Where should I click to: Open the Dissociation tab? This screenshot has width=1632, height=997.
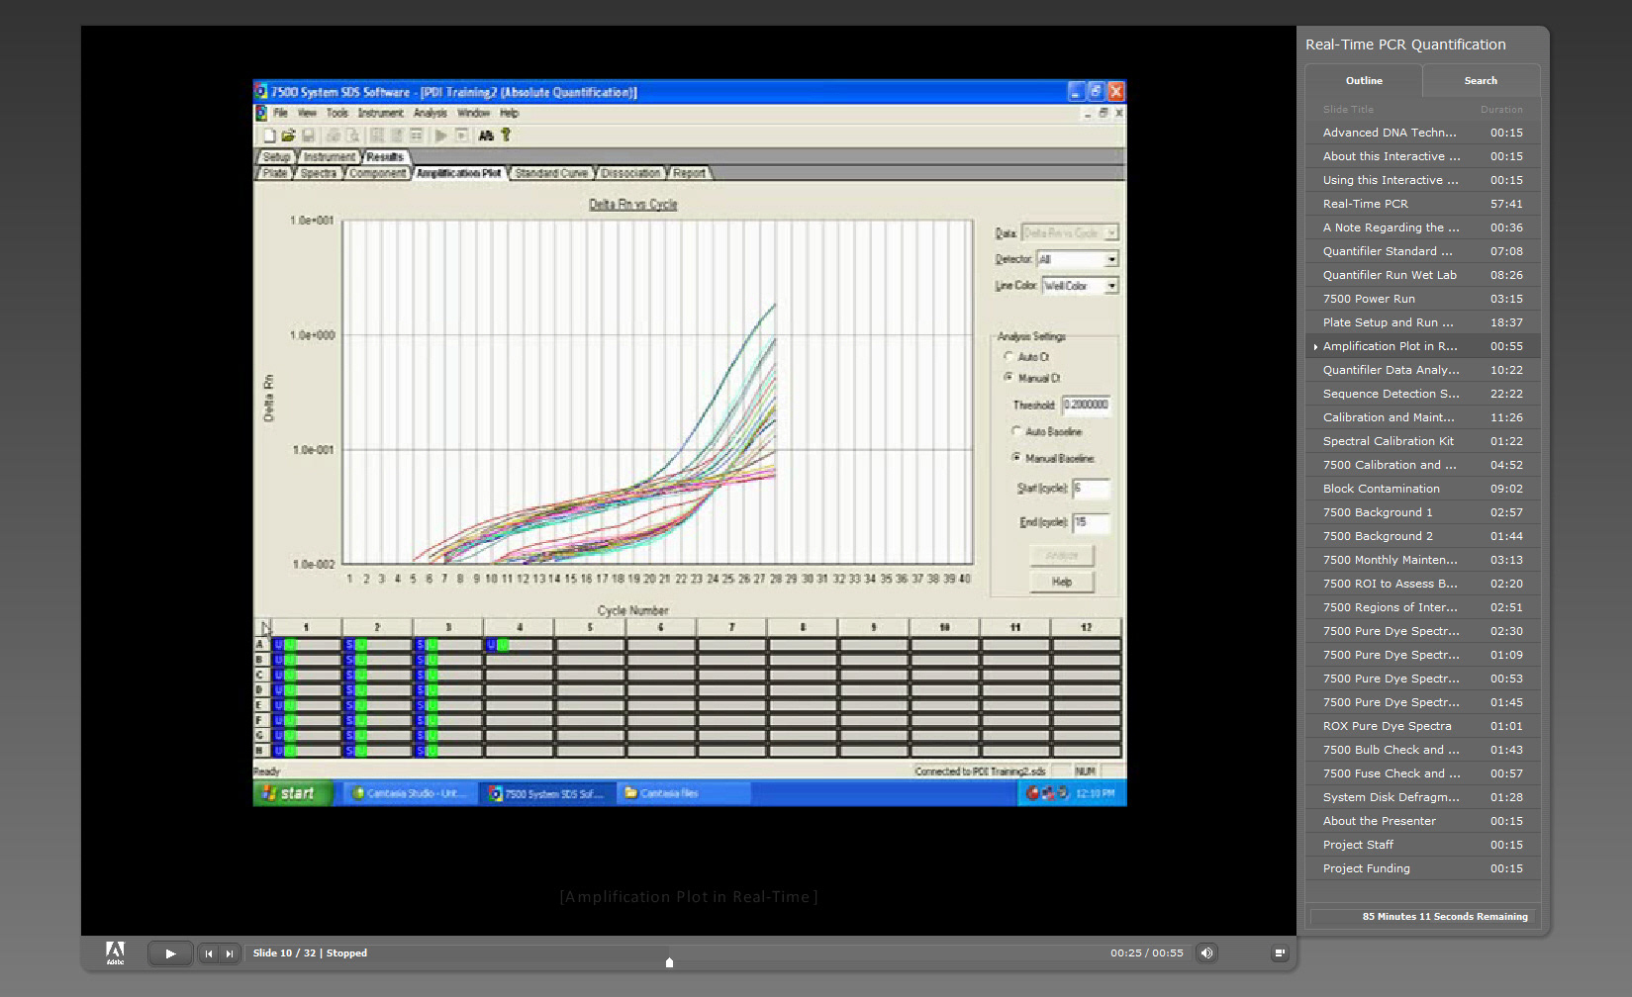point(630,173)
